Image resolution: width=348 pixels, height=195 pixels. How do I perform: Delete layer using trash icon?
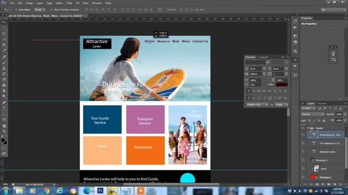click(340, 184)
